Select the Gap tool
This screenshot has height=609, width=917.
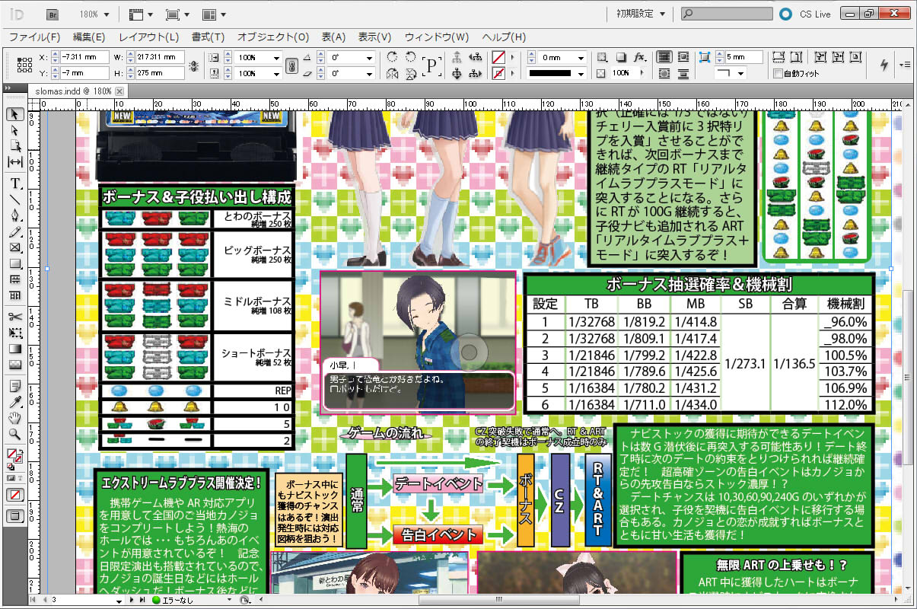pyautogui.click(x=14, y=162)
